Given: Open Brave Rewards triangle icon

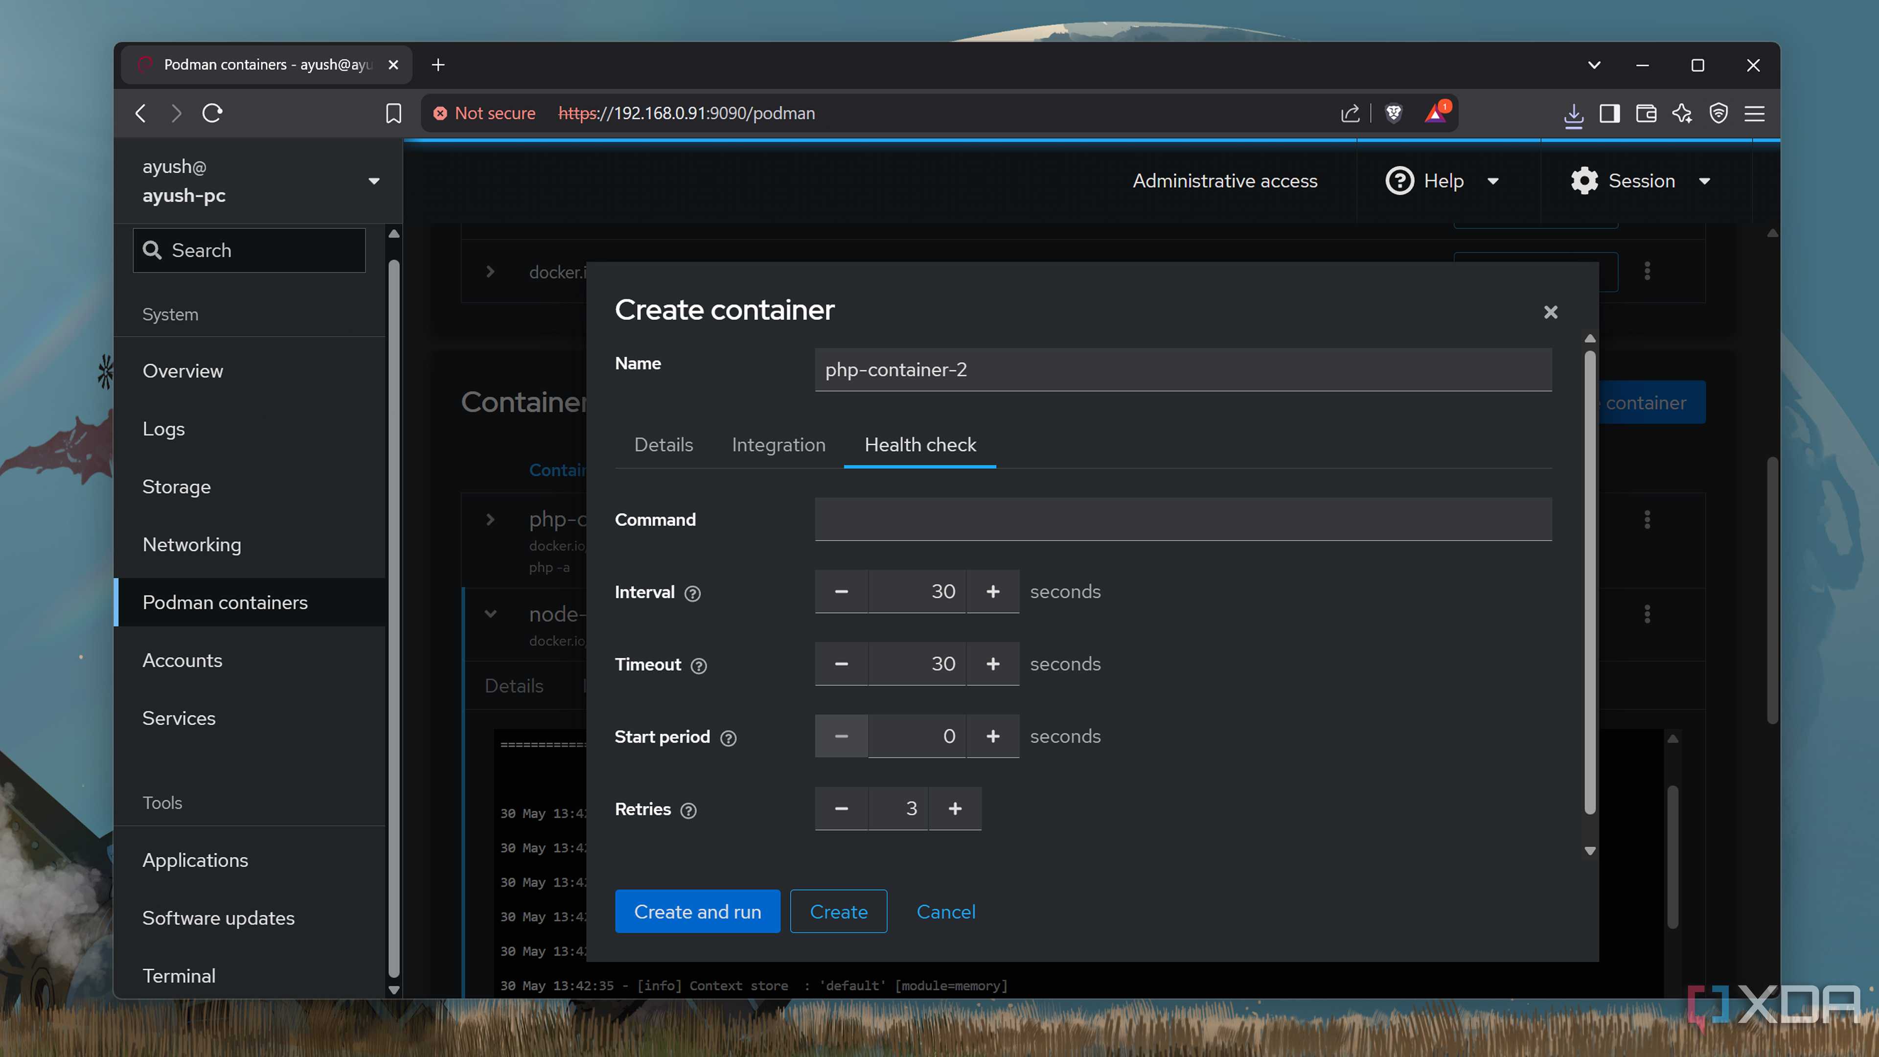Looking at the screenshot, I should [x=1436, y=113].
